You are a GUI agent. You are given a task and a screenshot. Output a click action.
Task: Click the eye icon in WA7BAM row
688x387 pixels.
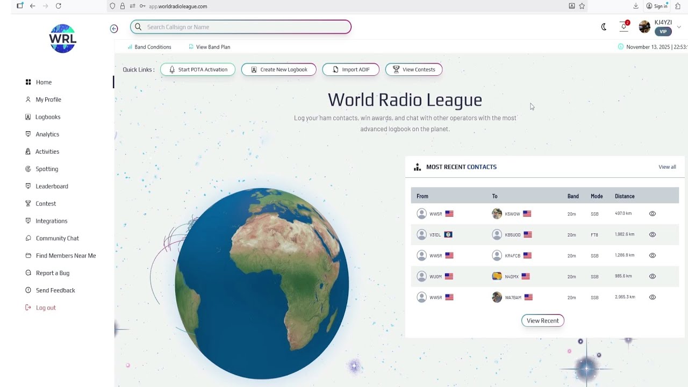(x=653, y=297)
